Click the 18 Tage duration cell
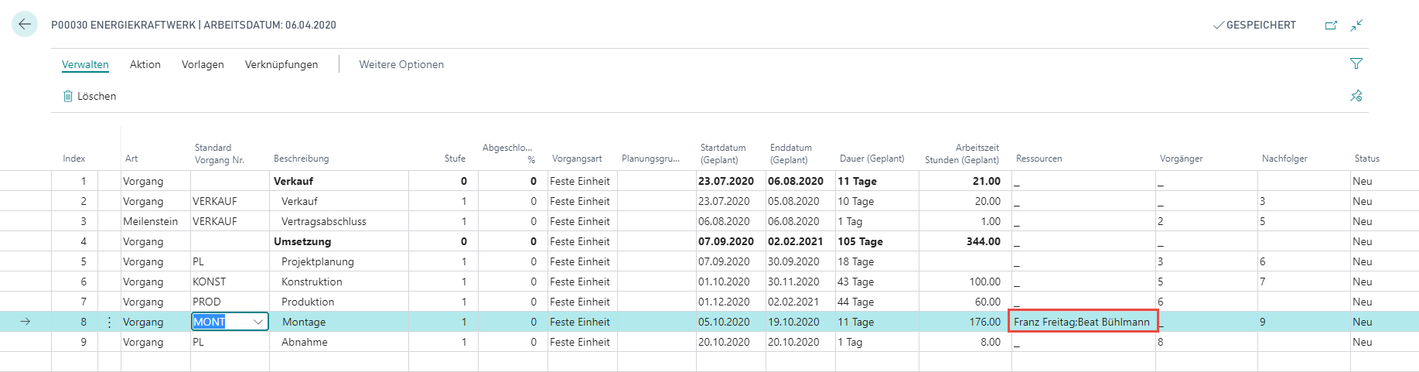This screenshot has width=1419, height=372. click(877, 261)
